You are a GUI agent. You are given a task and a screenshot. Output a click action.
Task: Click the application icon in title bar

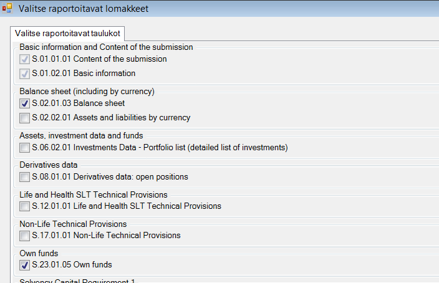pyautogui.click(x=7, y=8)
